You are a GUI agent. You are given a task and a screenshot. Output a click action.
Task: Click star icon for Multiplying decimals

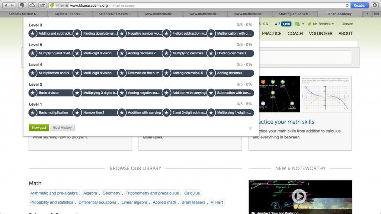tap(166, 53)
